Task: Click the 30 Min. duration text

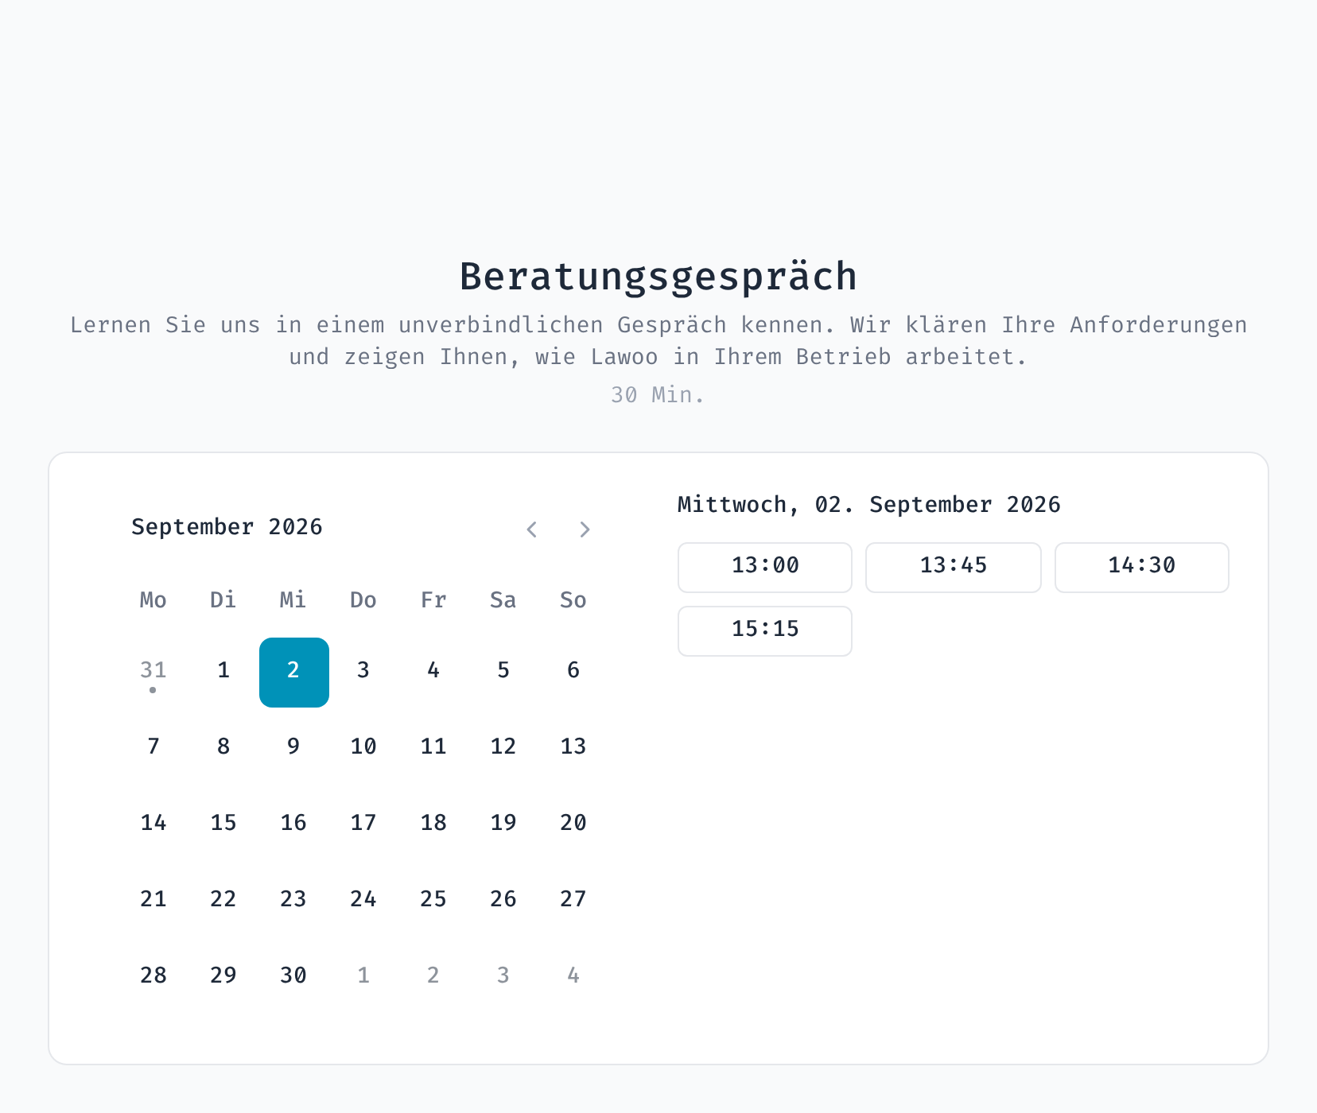Action: [x=658, y=395]
